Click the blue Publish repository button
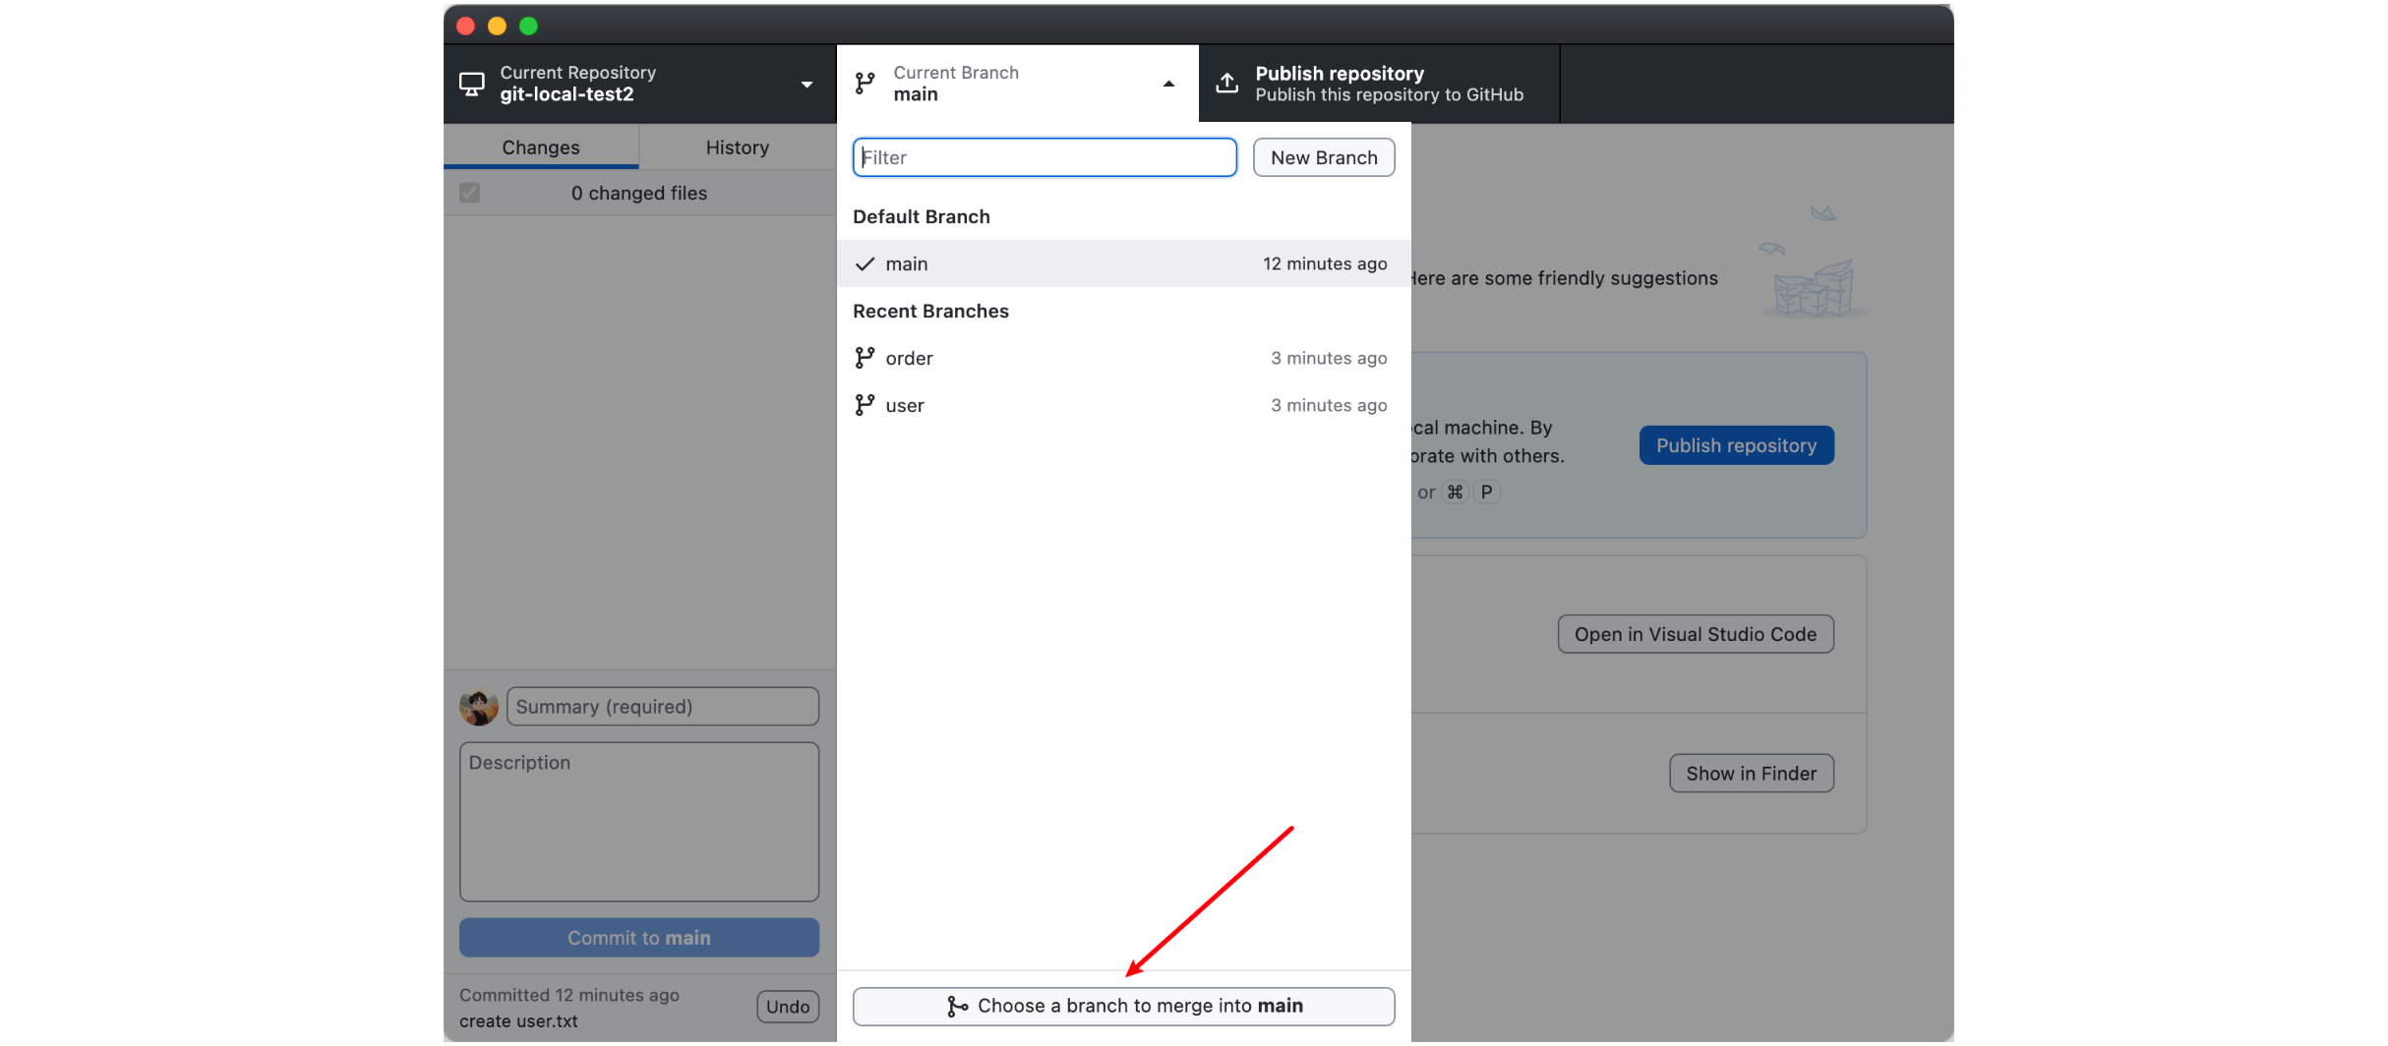The image size is (2388, 1046). [x=1736, y=445]
